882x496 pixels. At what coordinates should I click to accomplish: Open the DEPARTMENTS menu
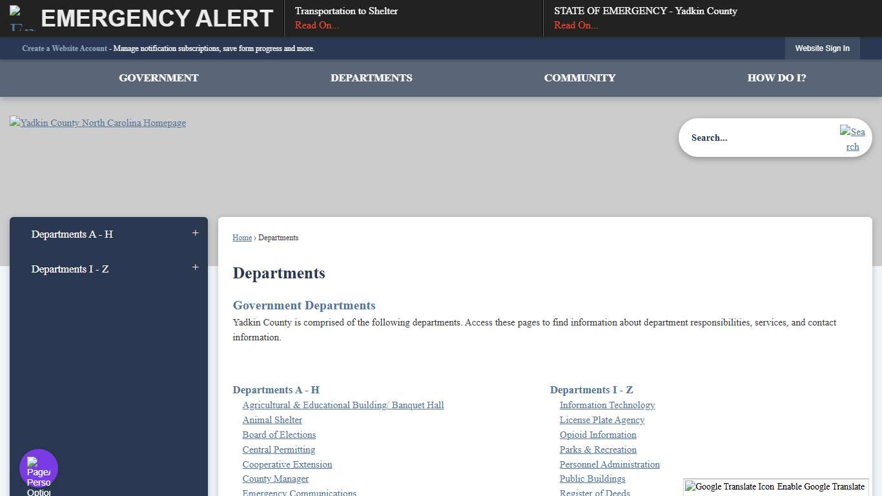point(371,78)
